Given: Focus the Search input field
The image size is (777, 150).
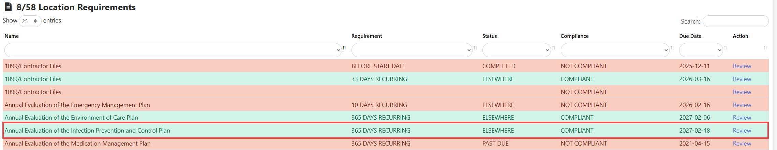Looking at the screenshot, I should pos(735,21).
